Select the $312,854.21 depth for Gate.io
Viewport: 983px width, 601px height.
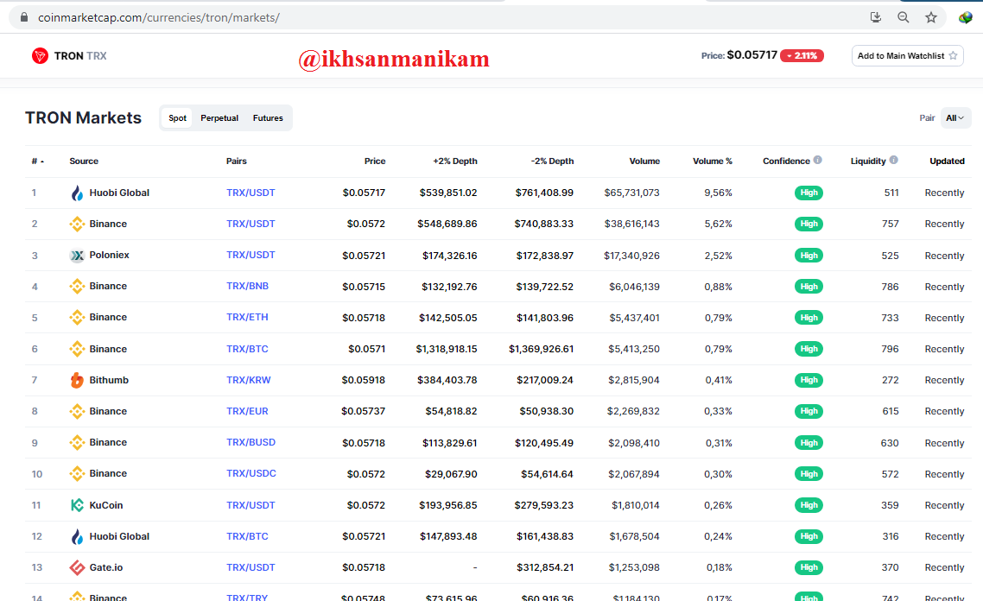coord(545,567)
